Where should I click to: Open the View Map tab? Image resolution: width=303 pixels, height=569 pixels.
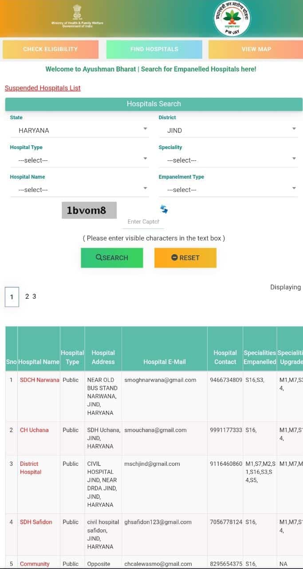click(256, 49)
